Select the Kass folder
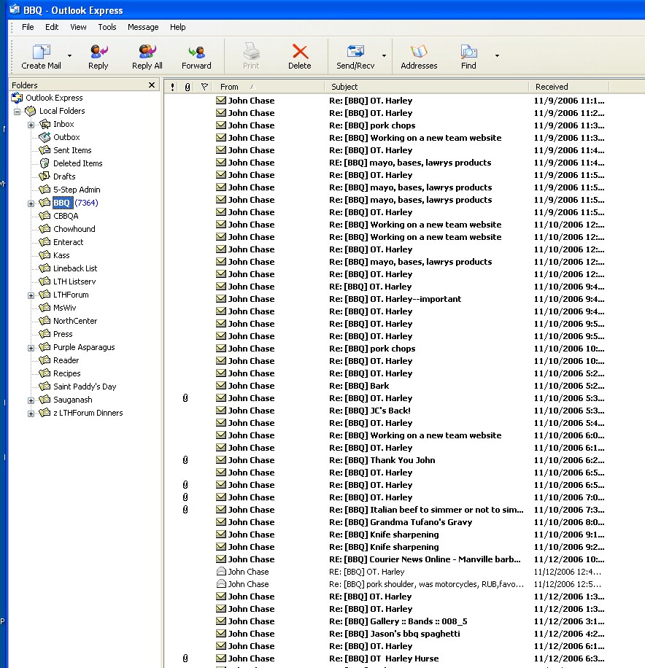 (61, 255)
